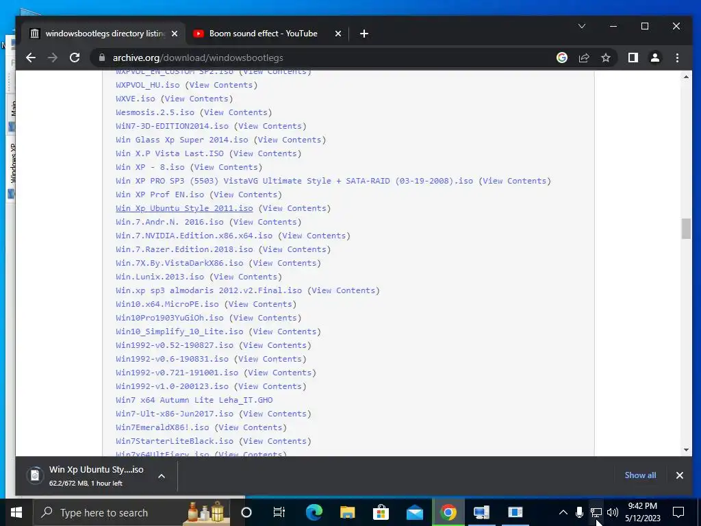This screenshot has height=526, width=701.
Task: Open Win Xp Ubuntu Style 2011.iso link
Action: coord(184,208)
